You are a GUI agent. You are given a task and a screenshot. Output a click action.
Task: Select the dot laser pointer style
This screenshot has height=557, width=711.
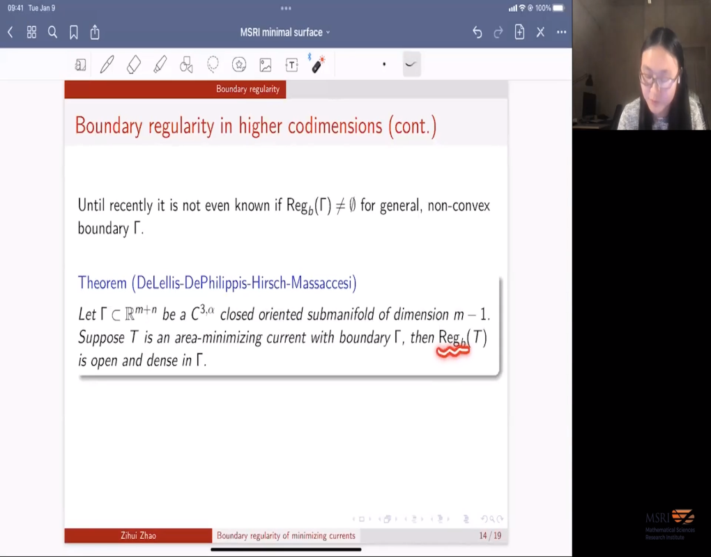click(x=384, y=65)
